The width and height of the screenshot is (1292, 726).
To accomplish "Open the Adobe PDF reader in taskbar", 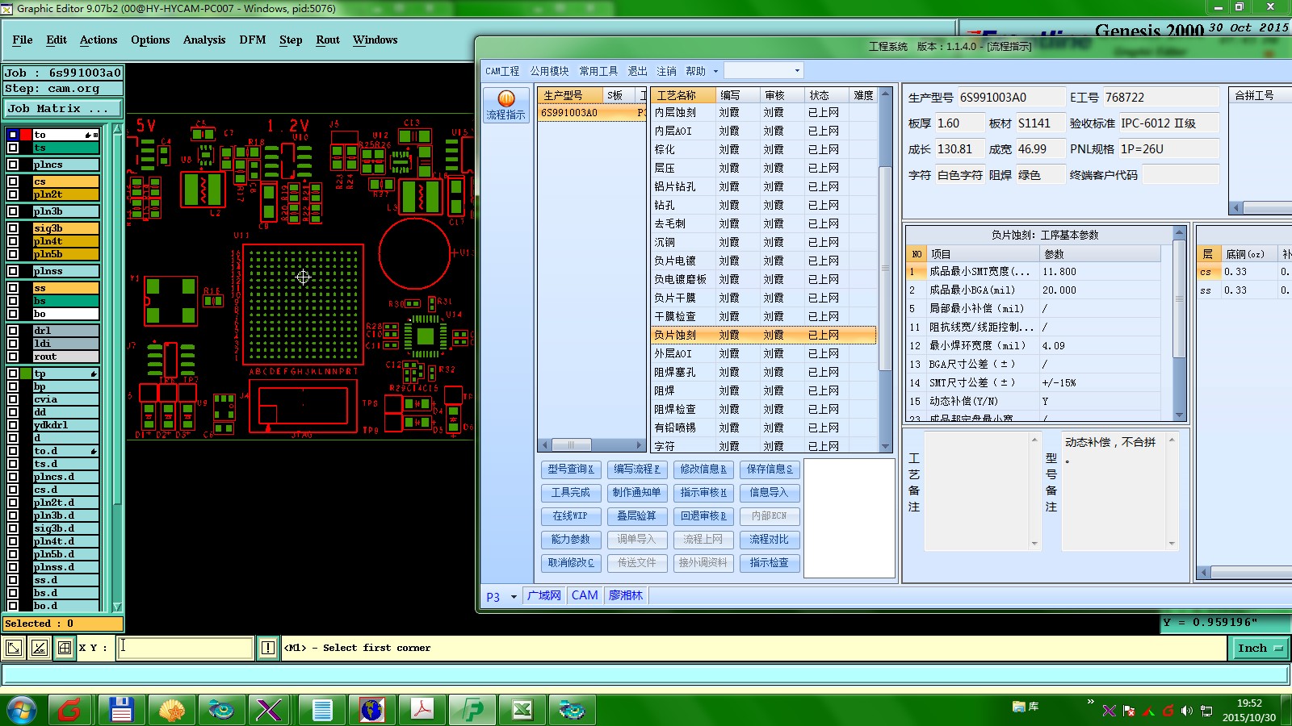I will pyautogui.click(x=422, y=710).
